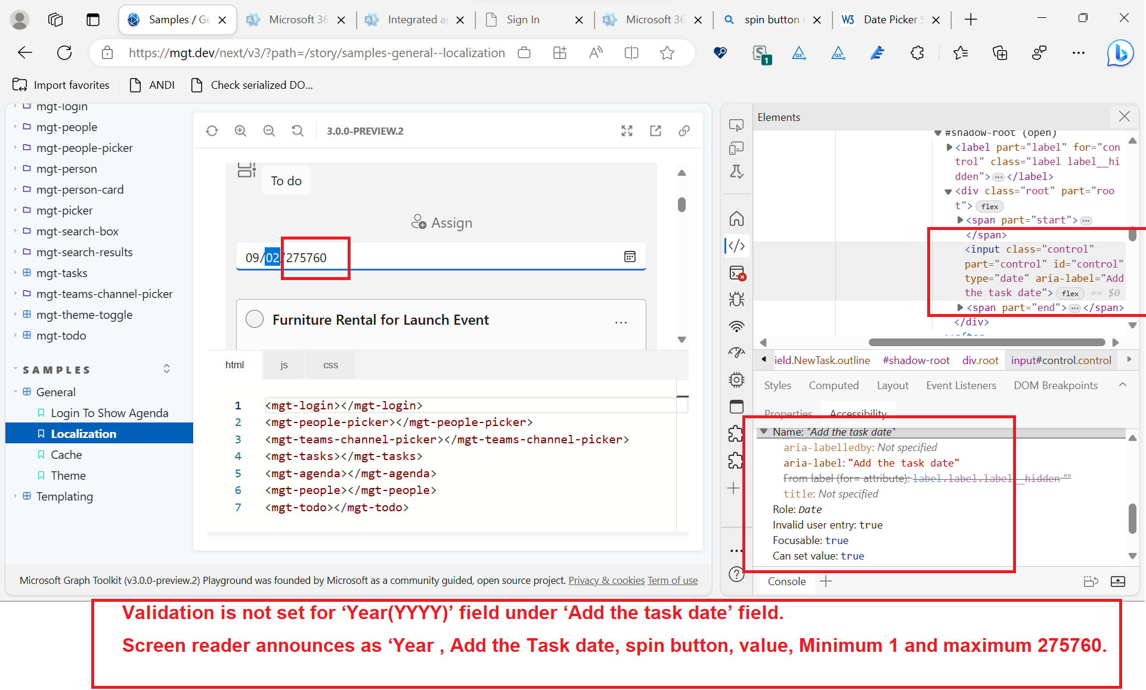Toggle device emulation mode in DevTools
Viewport: 1146px width, 690px height.
736,148
